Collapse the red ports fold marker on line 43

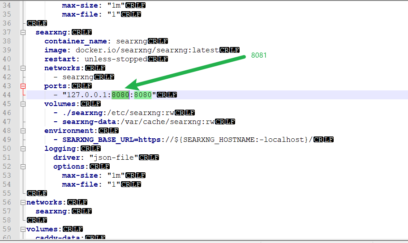(x=23, y=86)
